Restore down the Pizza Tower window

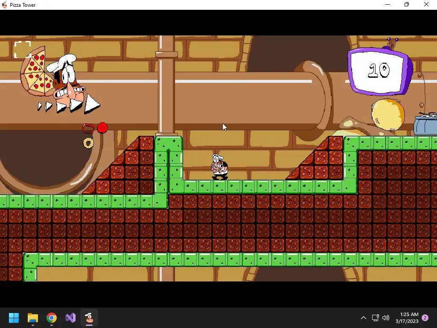coord(407,5)
